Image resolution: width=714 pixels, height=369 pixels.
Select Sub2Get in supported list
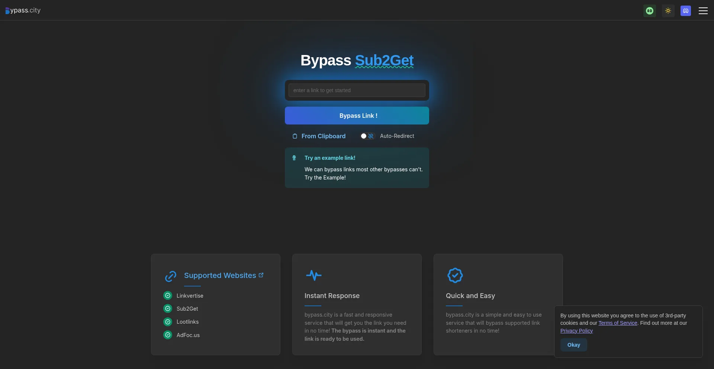point(187,309)
